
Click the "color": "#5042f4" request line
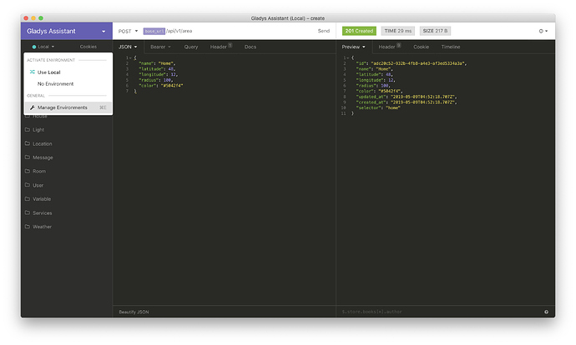160,86
